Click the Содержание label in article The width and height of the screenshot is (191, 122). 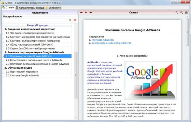pyautogui.click(x=96, y=37)
